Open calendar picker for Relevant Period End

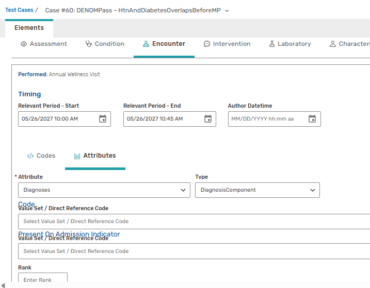(x=208, y=119)
